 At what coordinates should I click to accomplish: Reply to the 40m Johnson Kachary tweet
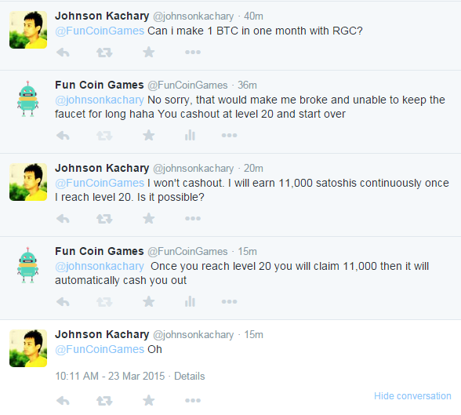(x=63, y=53)
